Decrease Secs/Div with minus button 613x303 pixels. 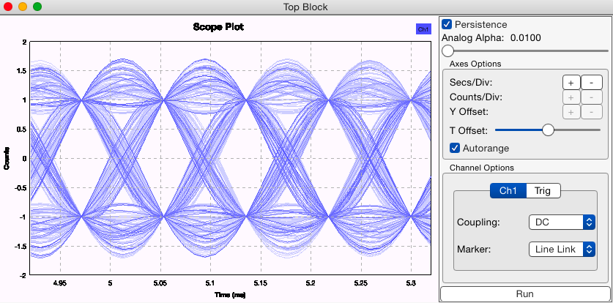pyautogui.click(x=591, y=83)
